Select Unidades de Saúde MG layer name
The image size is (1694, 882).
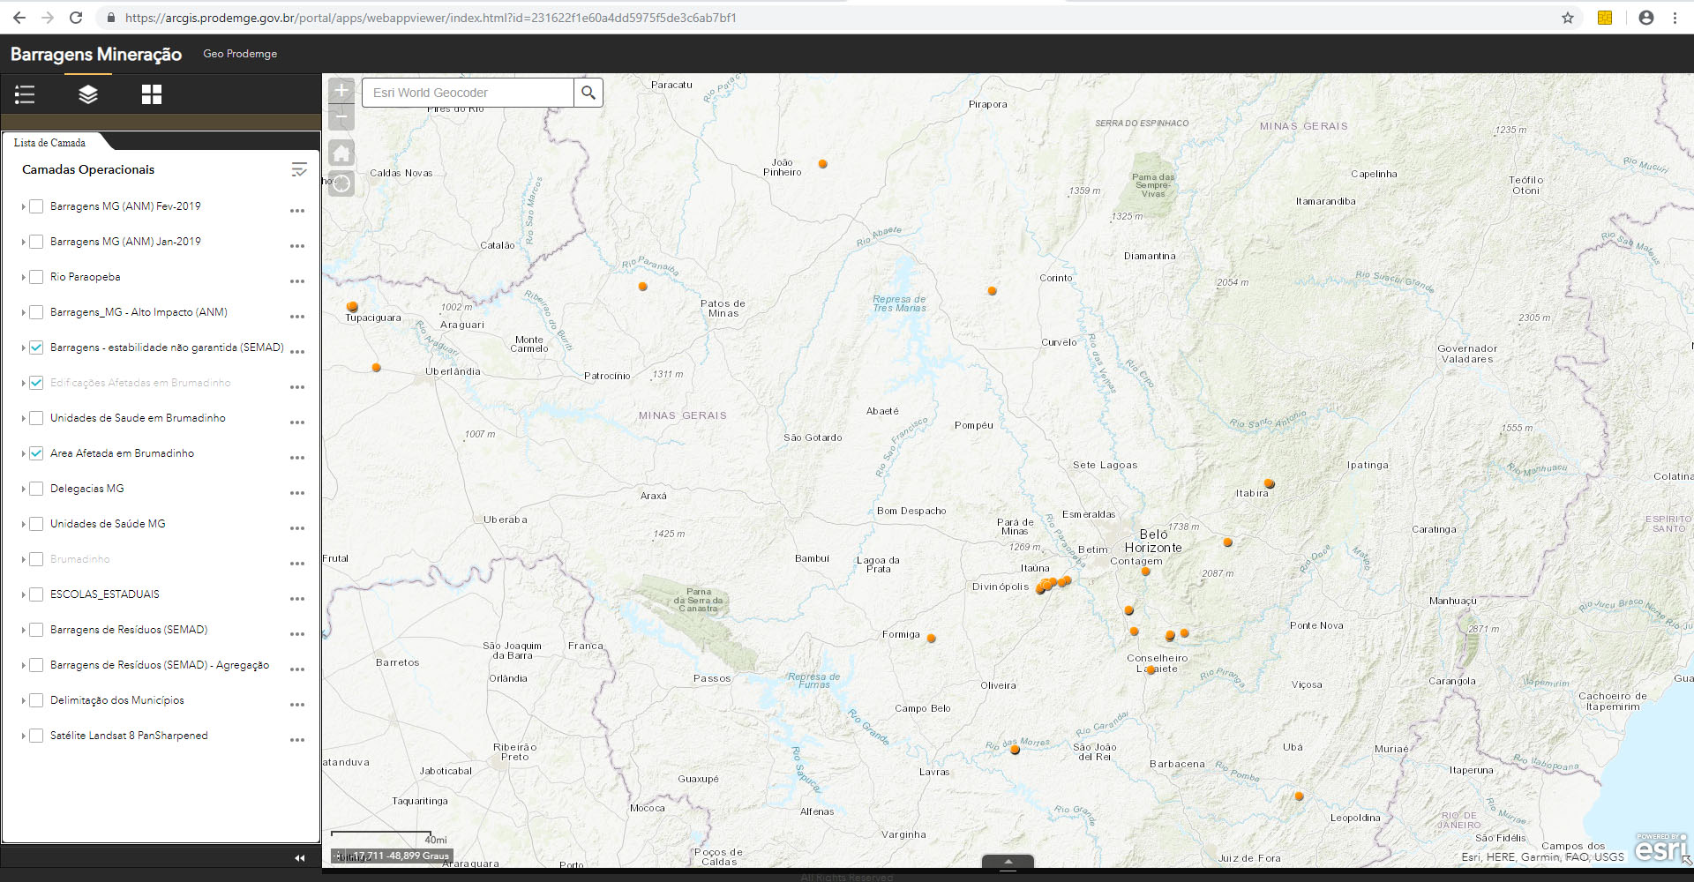pos(108,524)
